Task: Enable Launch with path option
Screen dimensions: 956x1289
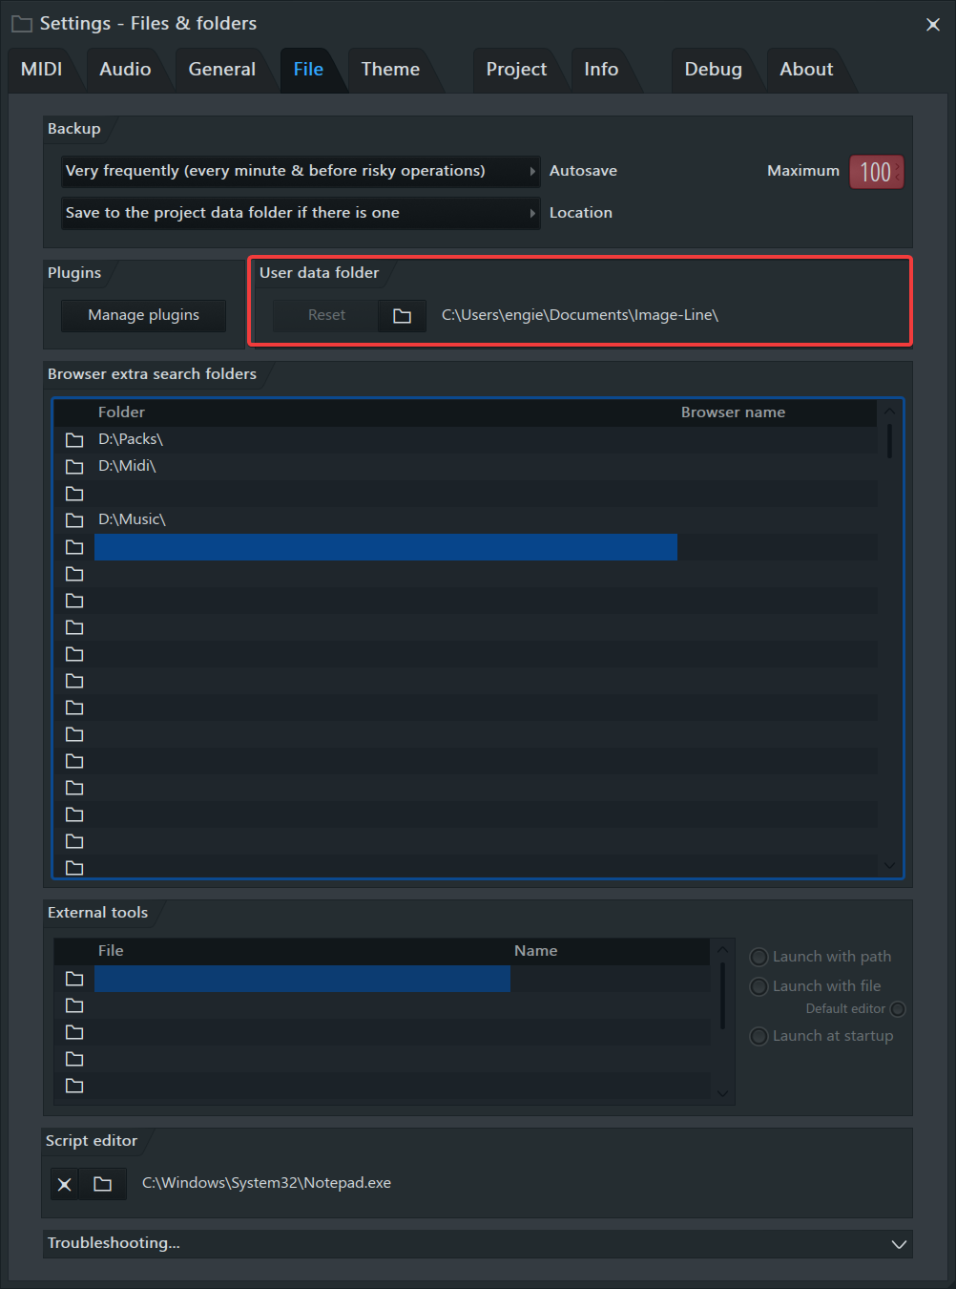Action: tap(759, 957)
